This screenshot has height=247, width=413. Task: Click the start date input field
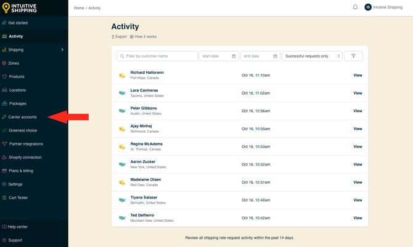pyautogui.click(x=219, y=56)
